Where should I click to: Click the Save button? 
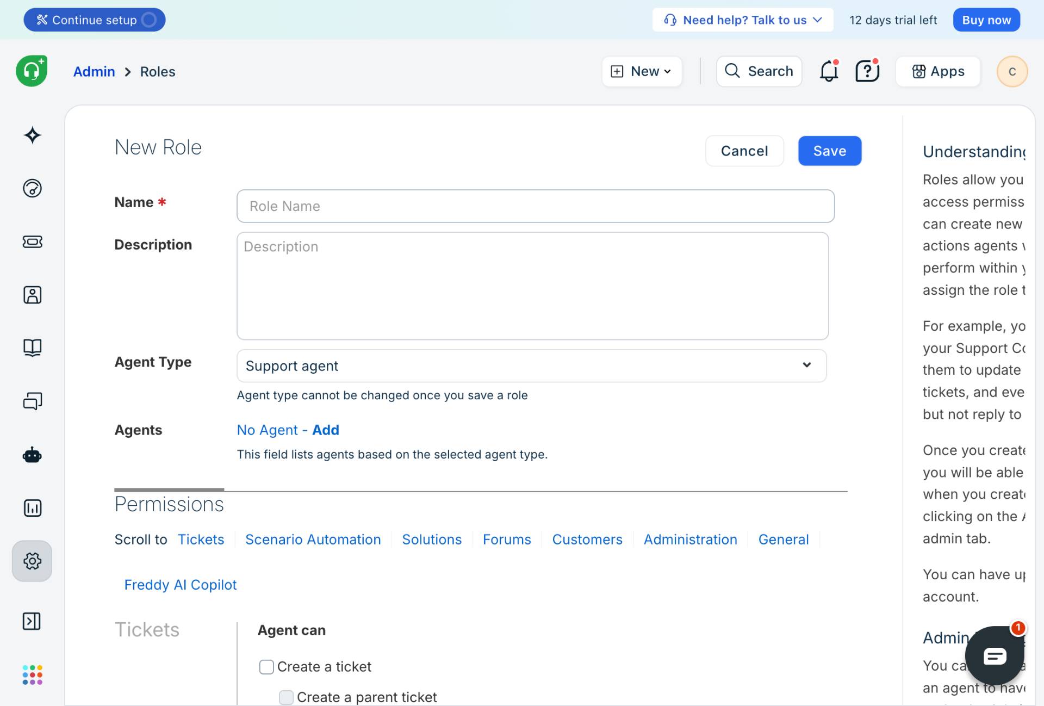[x=830, y=151]
